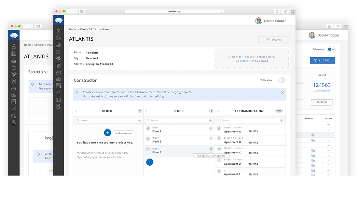The image size is (358, 207).
Task: Click the share icon in right window toolbar
Action: click(x=329, y=26)
